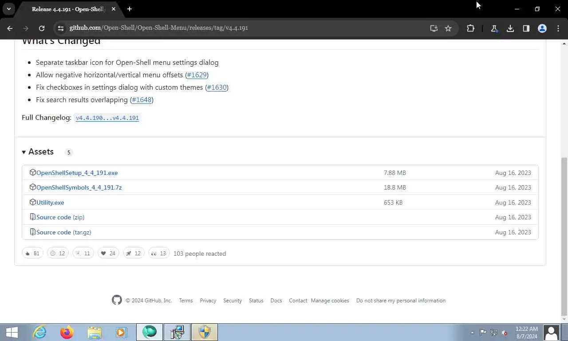Click the install app icon in address bar
Viewport: 568px width, 341px height.
click(434, 28)
